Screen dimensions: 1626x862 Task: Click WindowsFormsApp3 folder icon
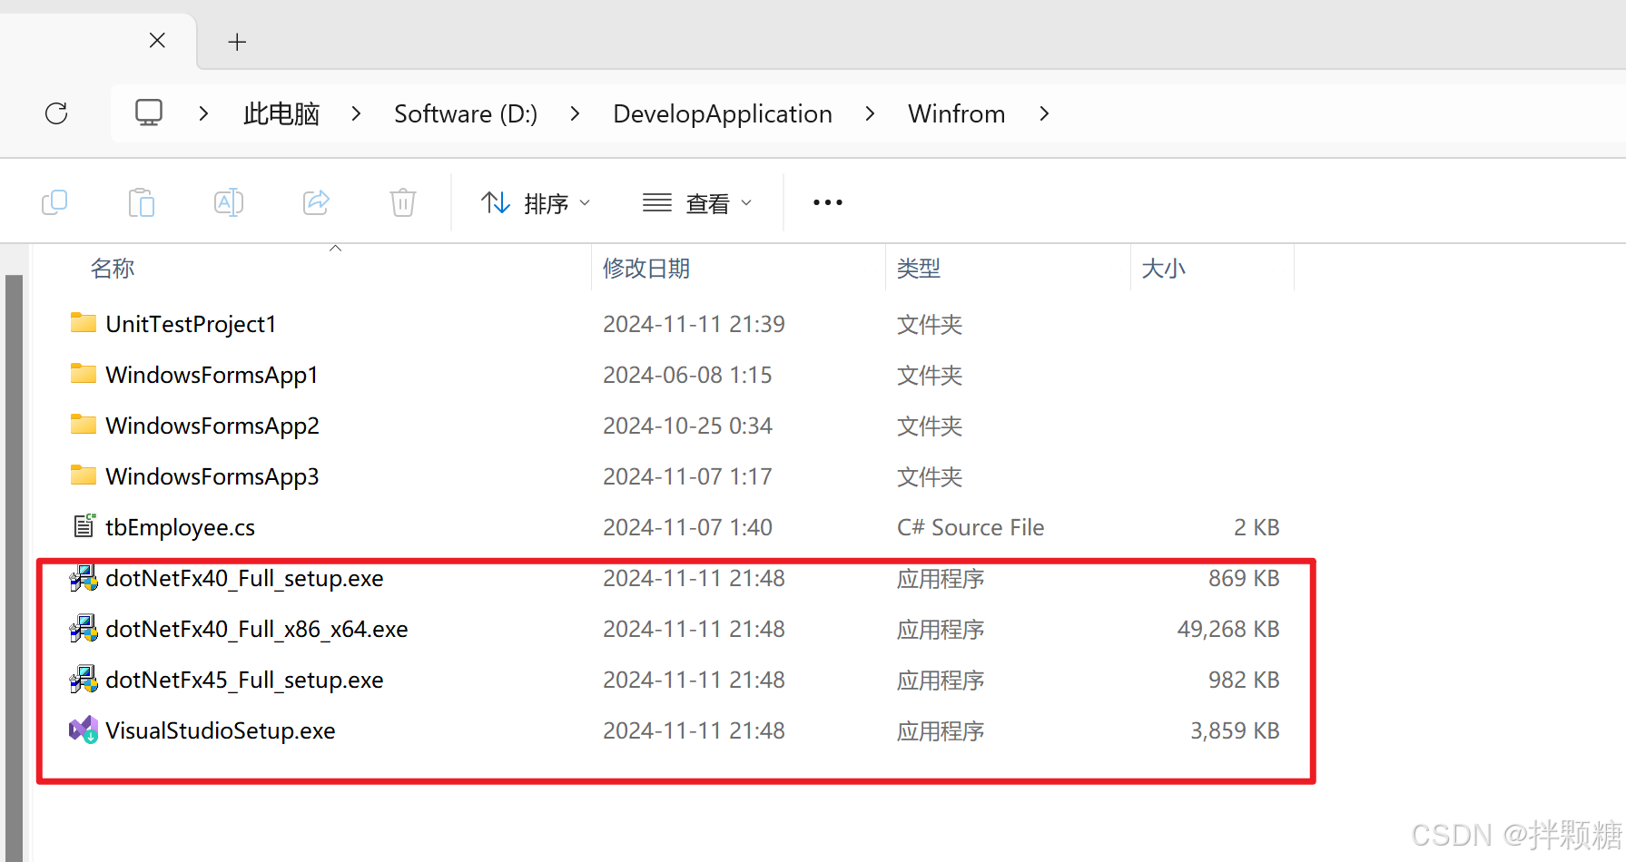coord(84,475)
